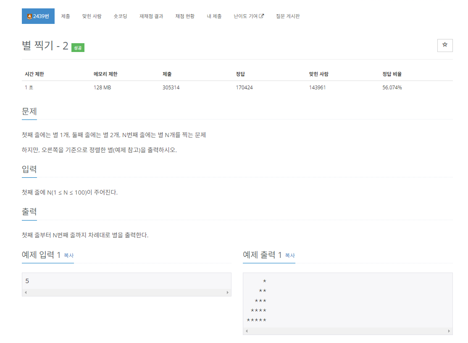Image resolution: width=468 pixels, height=343 pixels.
Task: Open the 채점 현황 tab
Action: (185, 16)
